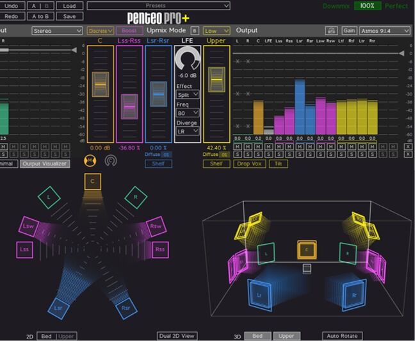Click the Undo button
The width and height of the screenshot is (415, 341).
(x=11, y=6)
